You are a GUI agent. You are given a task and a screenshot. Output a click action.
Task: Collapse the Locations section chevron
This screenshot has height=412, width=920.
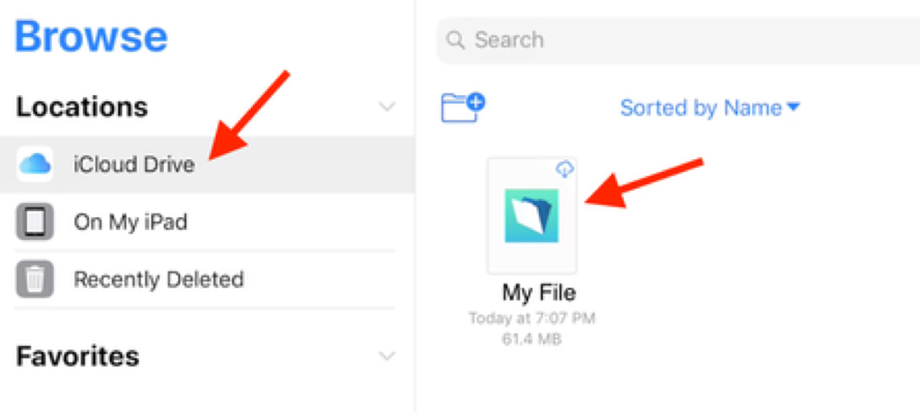[x=387, y=107]
